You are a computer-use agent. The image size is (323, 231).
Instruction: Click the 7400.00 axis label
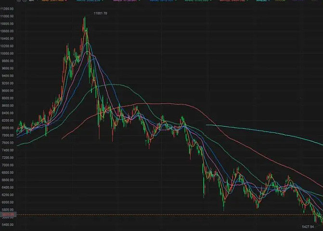click(8, 150)
